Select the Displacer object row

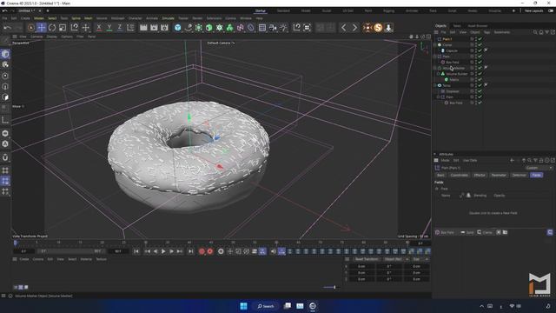coord(453,91)
